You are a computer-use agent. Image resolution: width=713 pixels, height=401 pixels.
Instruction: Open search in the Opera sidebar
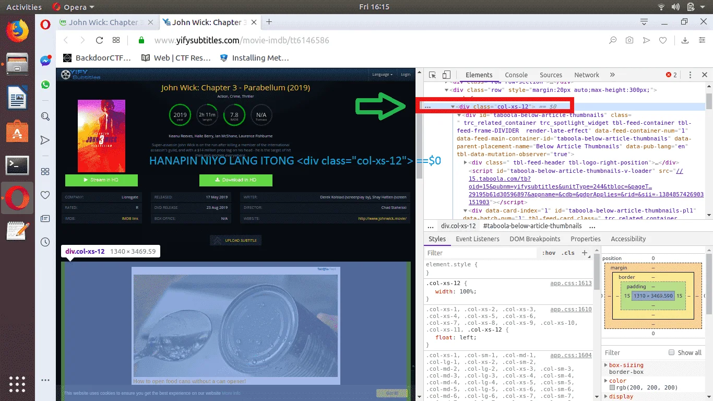[45, 116]
